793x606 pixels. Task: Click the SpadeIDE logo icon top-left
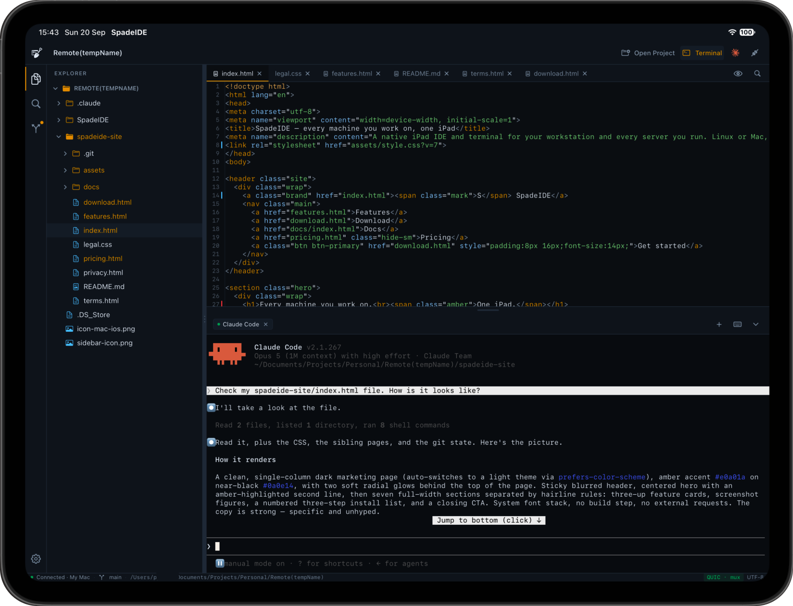pyautogui.click(x=37, y=53)
